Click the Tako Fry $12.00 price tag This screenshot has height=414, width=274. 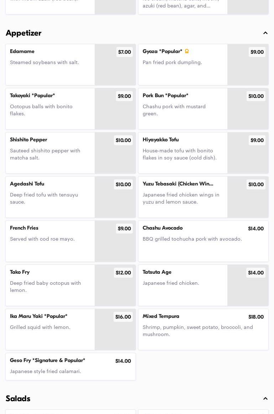[123, 273]
